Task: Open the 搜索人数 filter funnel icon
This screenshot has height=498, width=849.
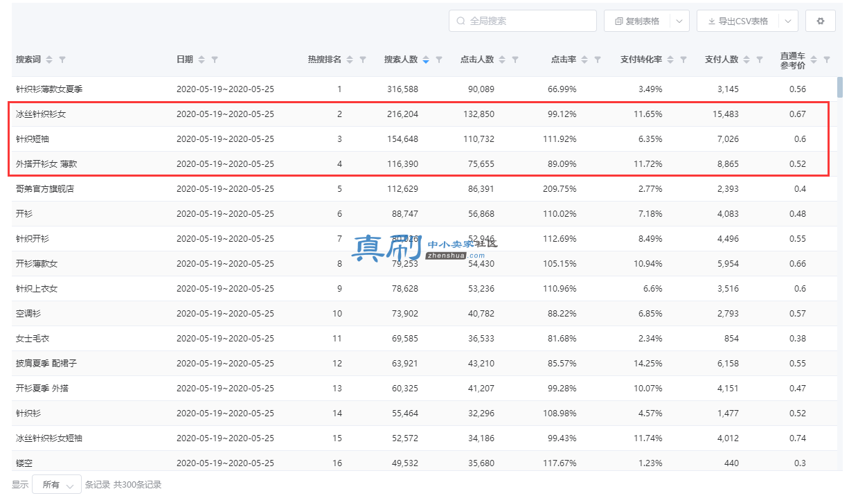Action: click(439, 60)
